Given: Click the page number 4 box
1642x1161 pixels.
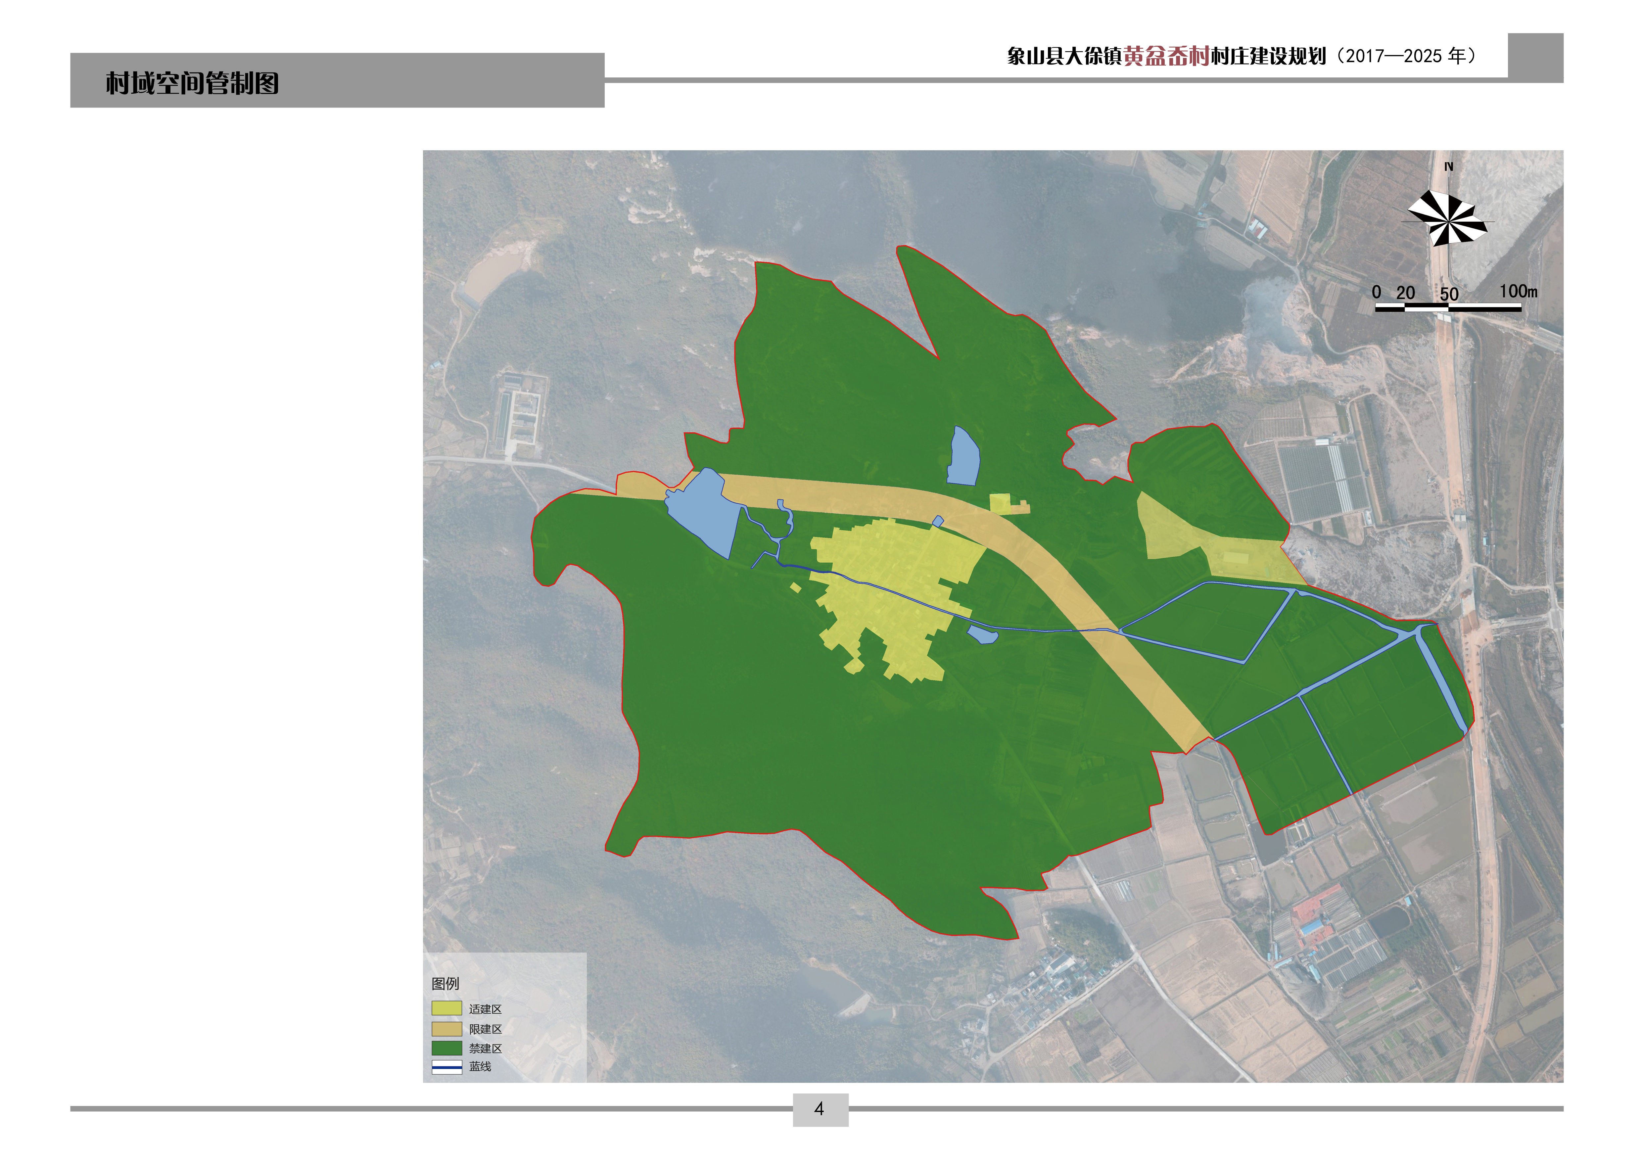Looking at the screenshot, I should point(820,1109).
